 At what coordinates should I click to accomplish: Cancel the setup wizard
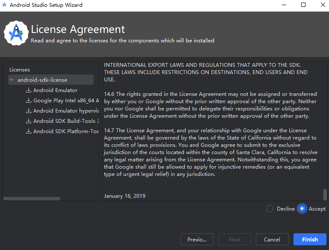coord(272,239)
